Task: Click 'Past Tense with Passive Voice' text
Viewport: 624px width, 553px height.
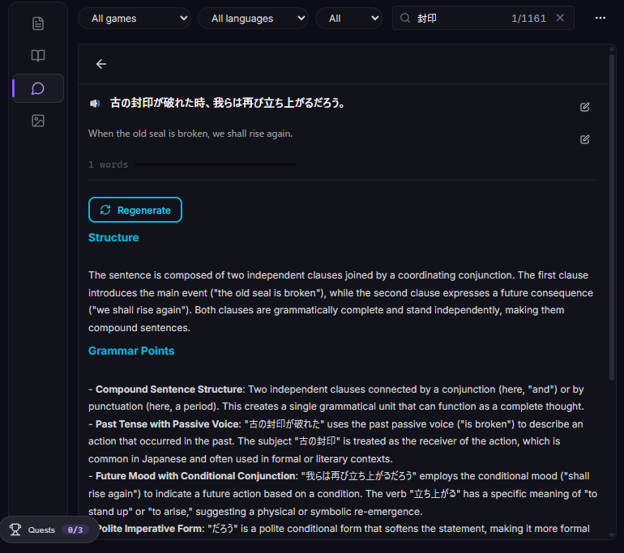Action: coord(168,424)
